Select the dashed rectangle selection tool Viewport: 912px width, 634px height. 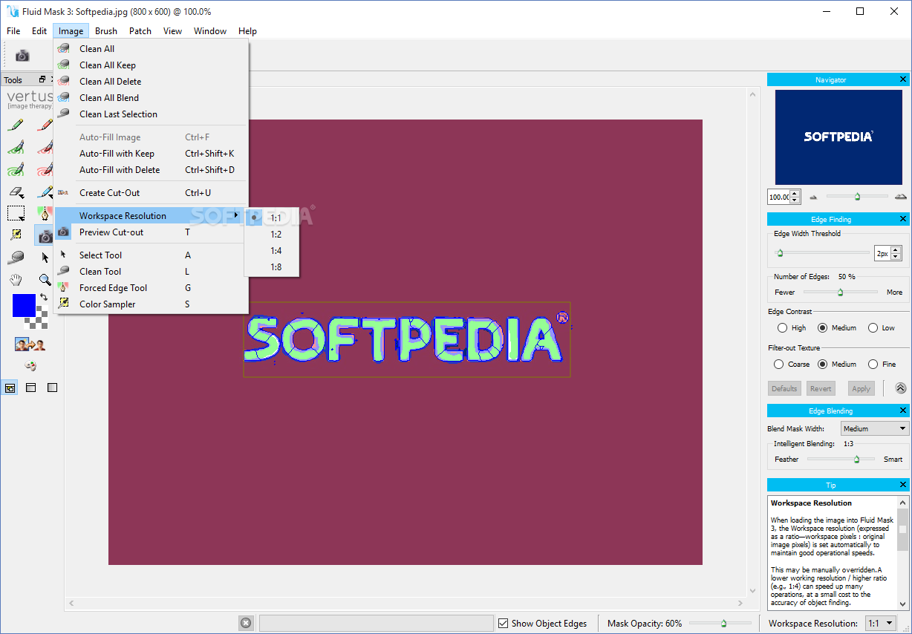[16, 214]
